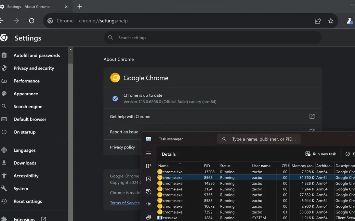Open Downloads settings section

point(25,163)
